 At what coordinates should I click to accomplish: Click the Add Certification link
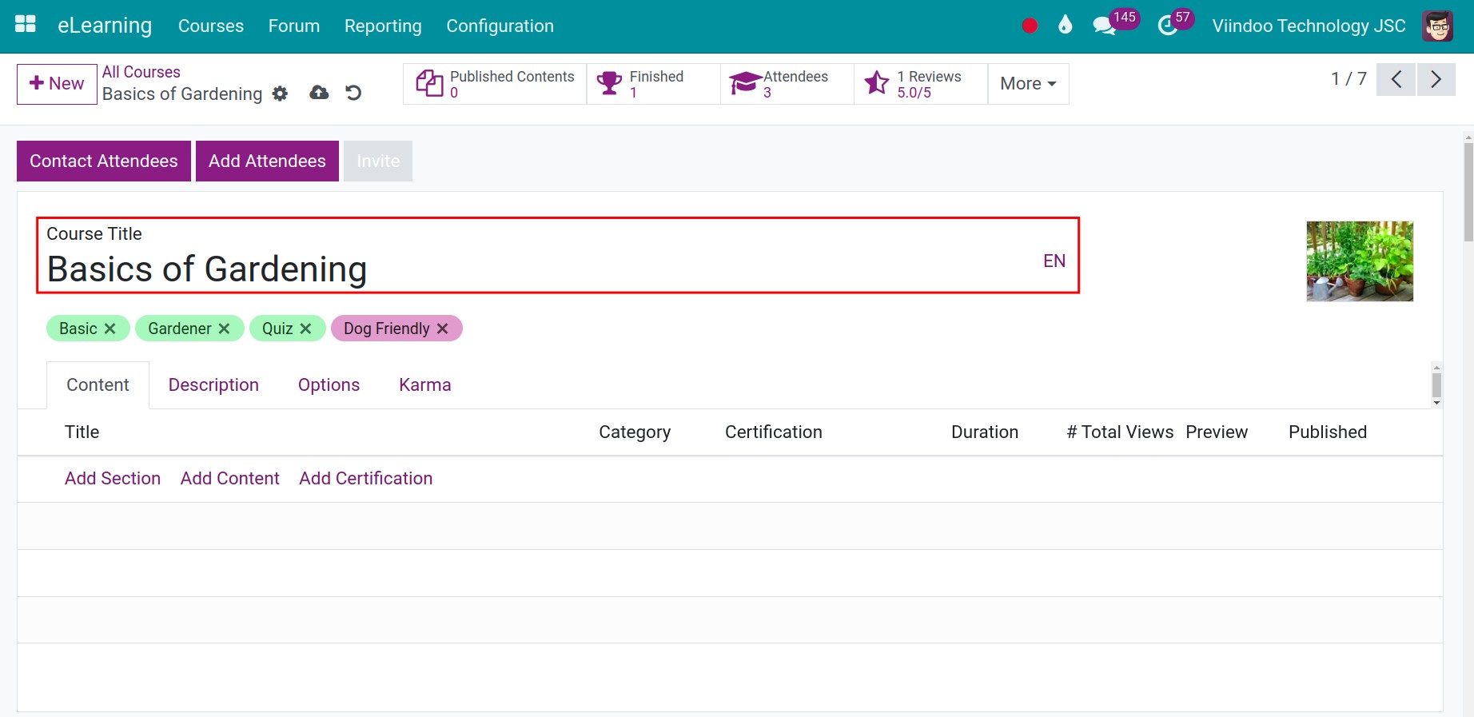click(366, 479)
